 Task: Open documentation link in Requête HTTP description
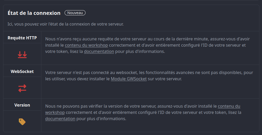[x=99, y=52]
